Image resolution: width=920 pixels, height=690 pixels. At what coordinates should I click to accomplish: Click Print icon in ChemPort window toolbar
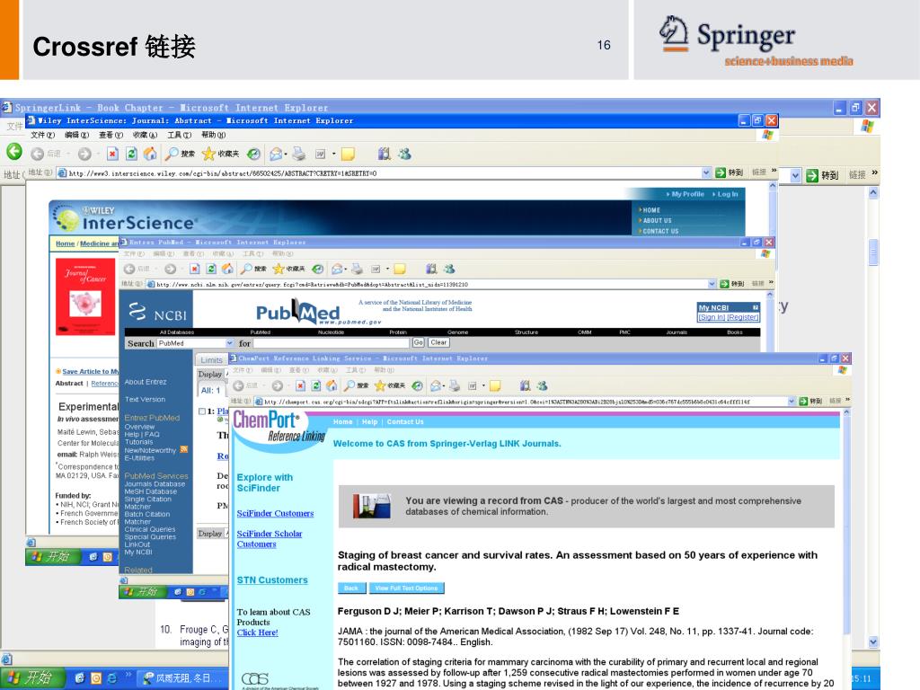pos(454,385)
